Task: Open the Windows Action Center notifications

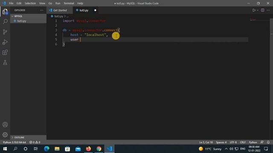Action: [x=266, y=149]
